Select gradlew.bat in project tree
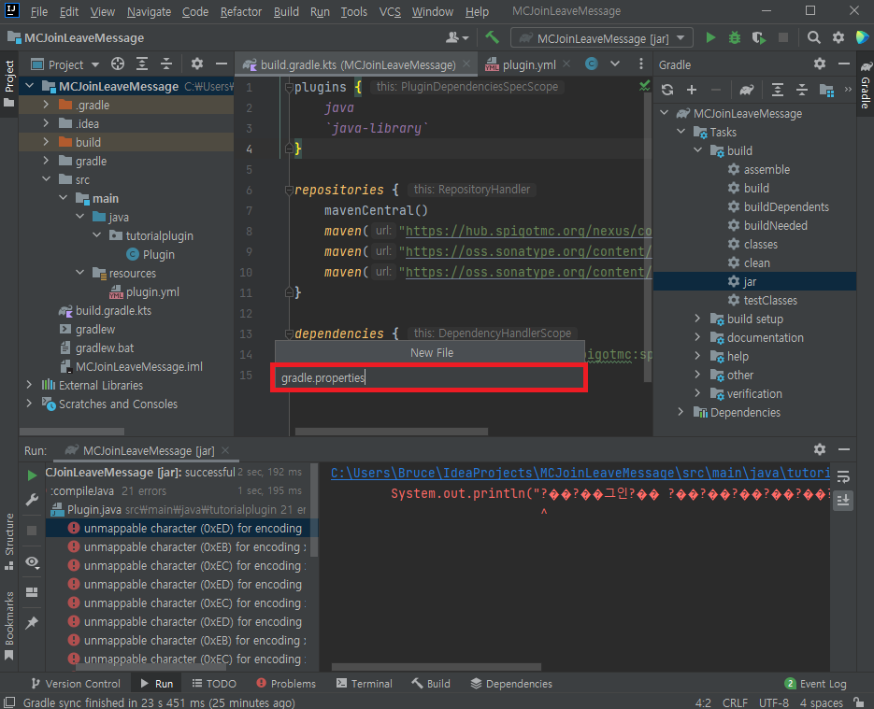The height and width of the screenshot is (709, 874). (105, 348)
